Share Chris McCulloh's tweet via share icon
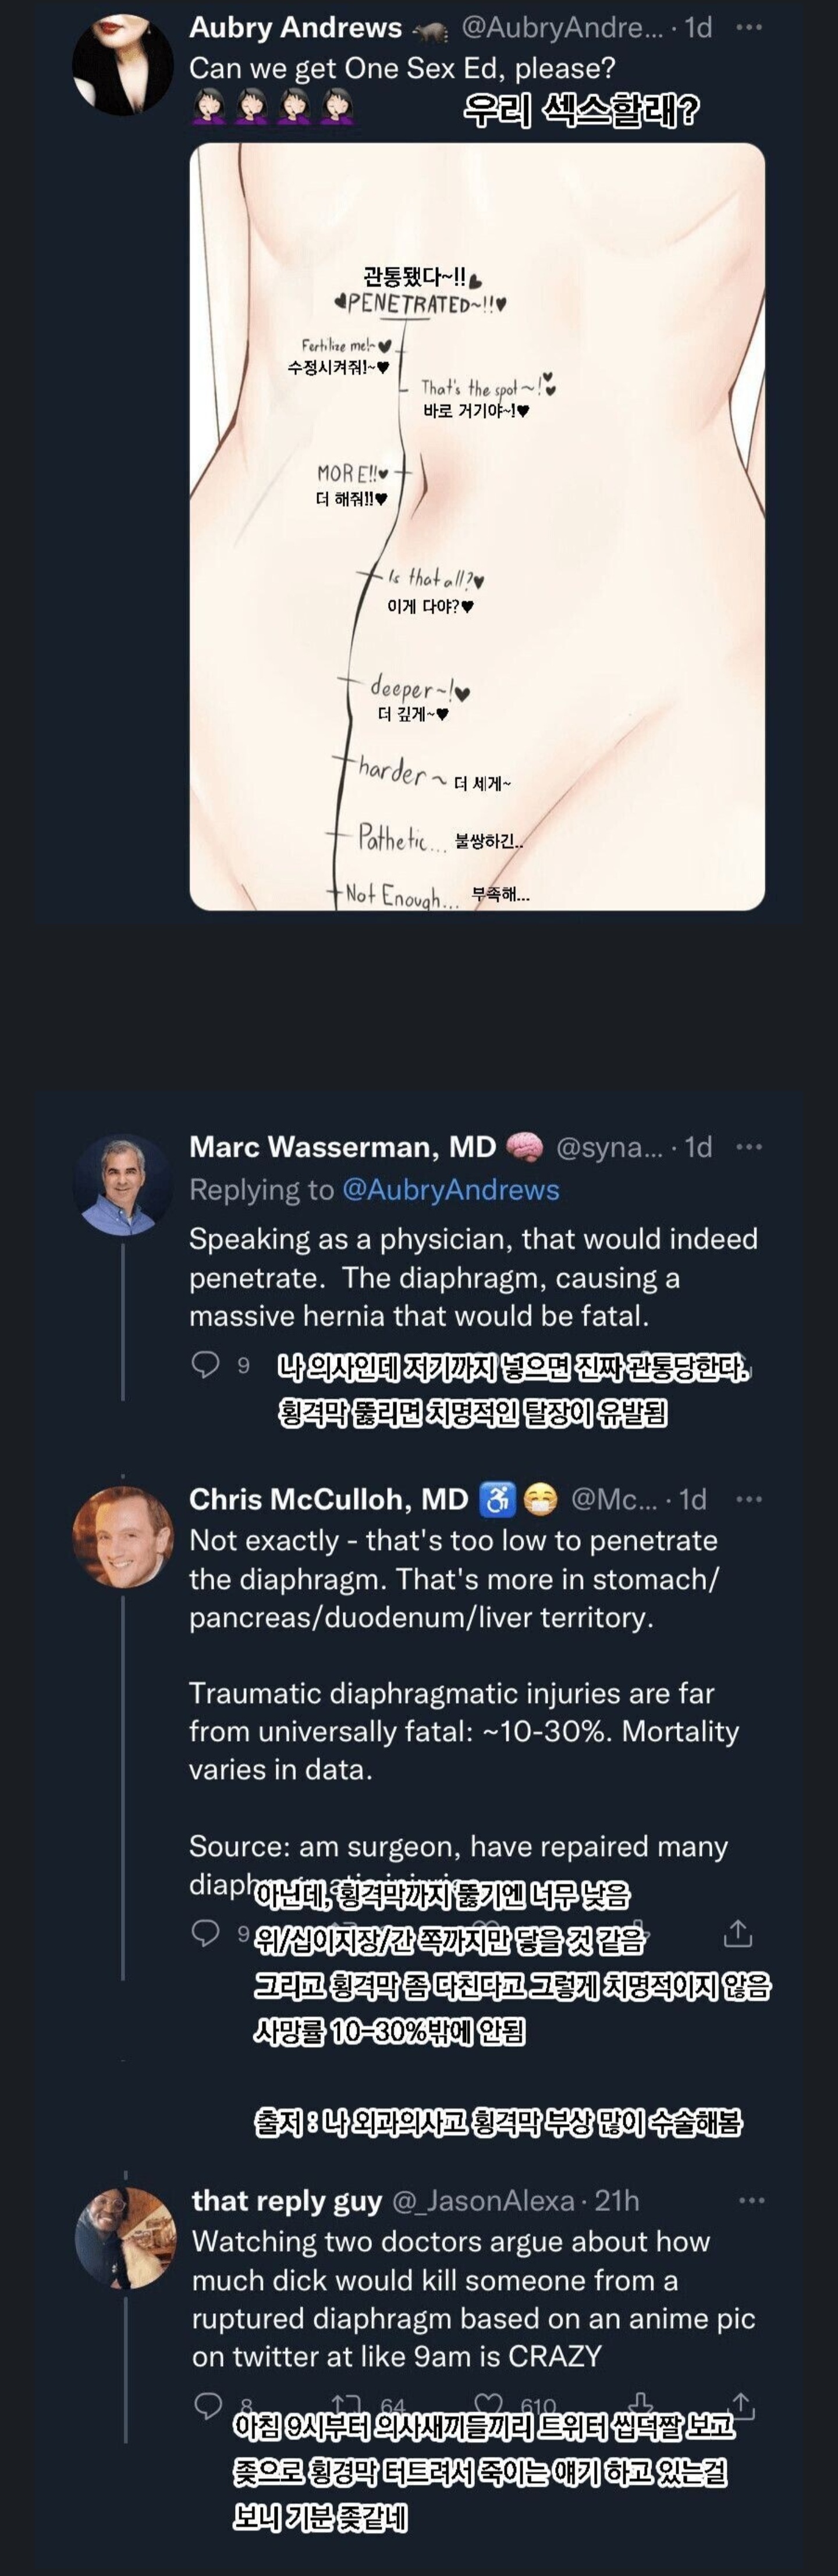Viewport: 838px width, 2576px height. click(x=737, y=1933)
